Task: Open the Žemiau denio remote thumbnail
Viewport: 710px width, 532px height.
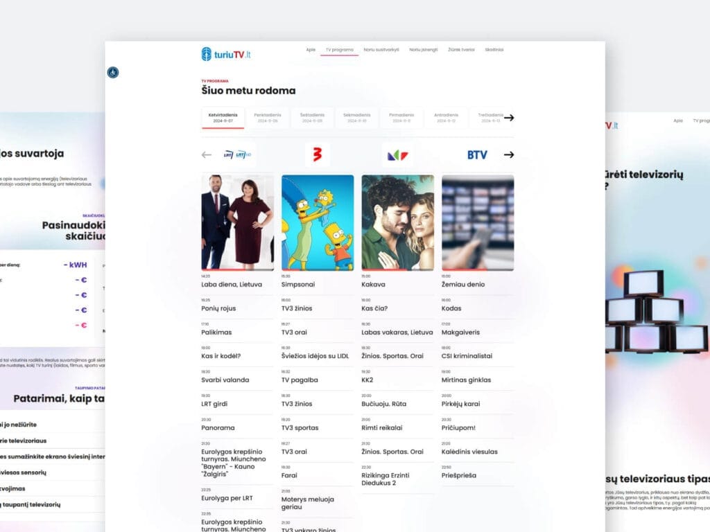Action: (x=478, y=222)
